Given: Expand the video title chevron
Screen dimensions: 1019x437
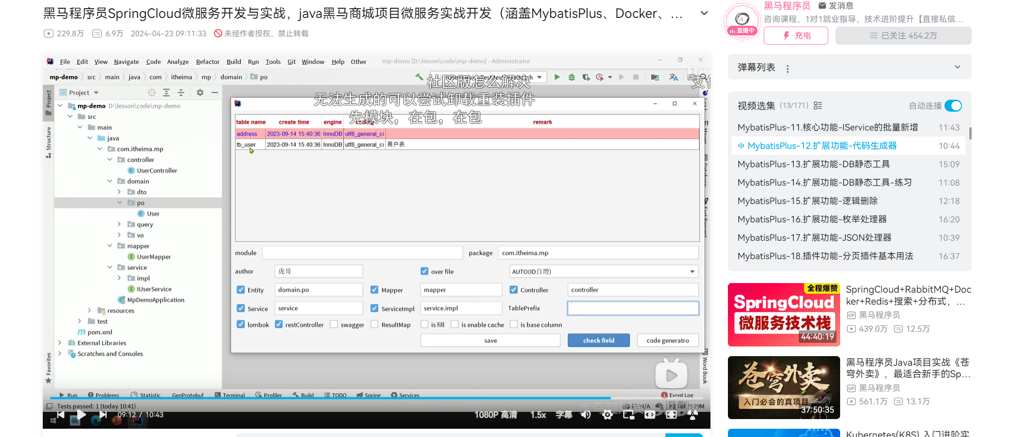Looking at the screenshot, I should click(704, 13).
